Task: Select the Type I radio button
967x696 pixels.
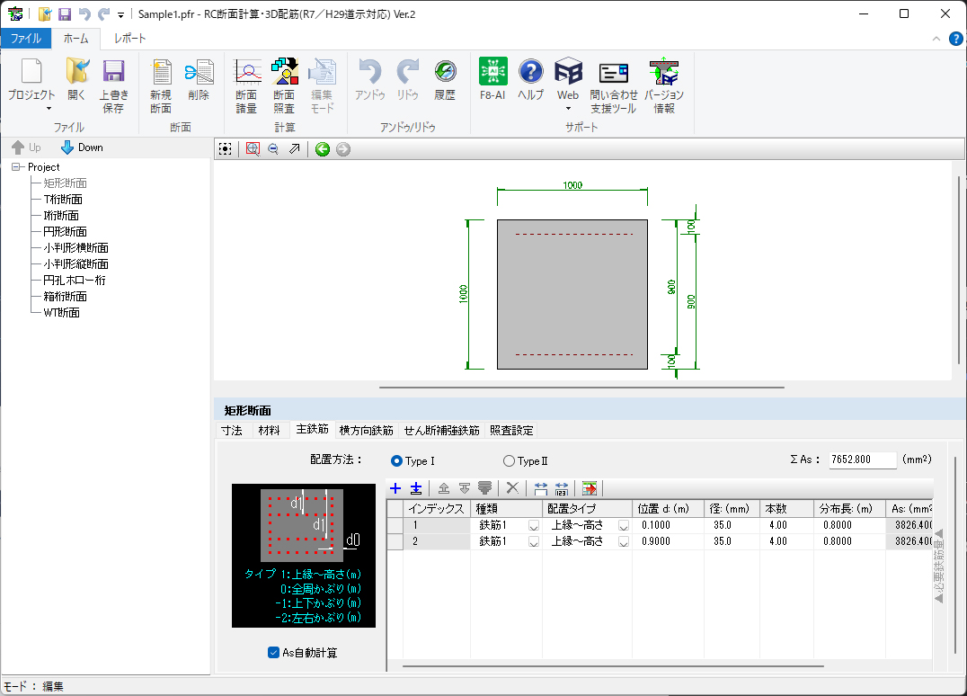Action: [397, 461]
